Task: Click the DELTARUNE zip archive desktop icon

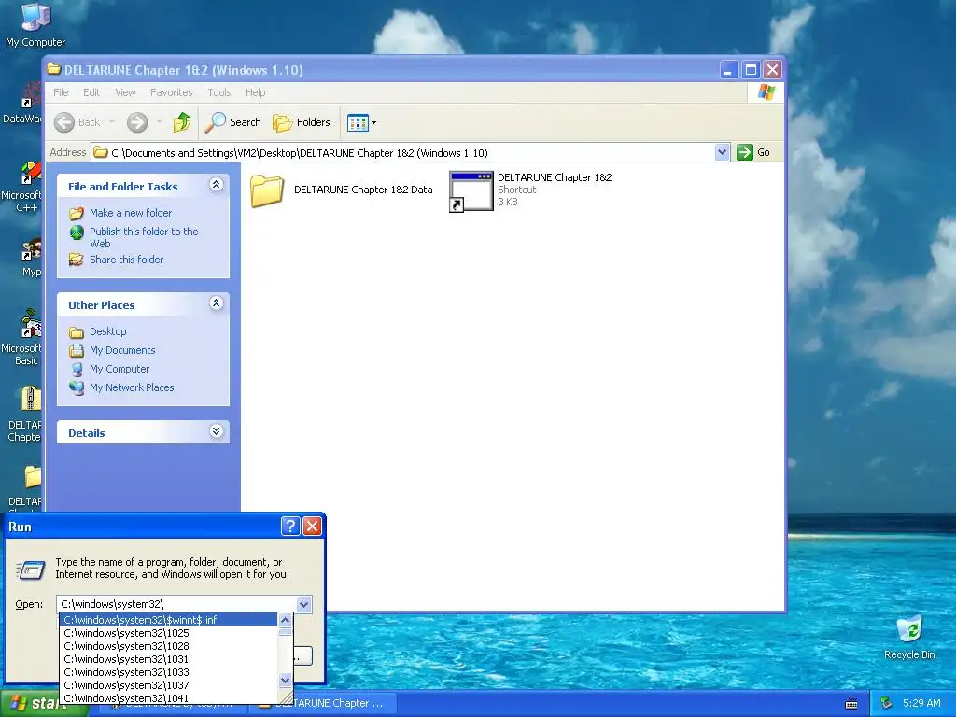Action: point(31,399)
